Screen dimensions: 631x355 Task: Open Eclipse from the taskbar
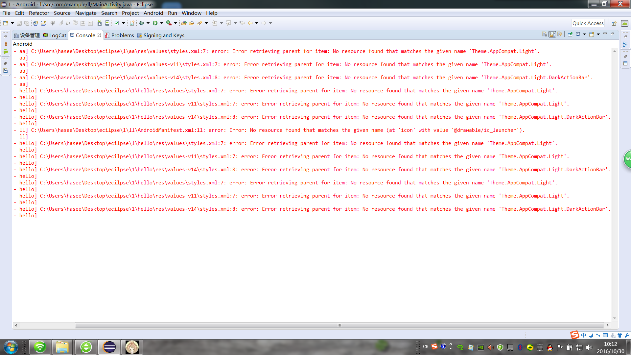pyautogui.click(x=109, y=347)
